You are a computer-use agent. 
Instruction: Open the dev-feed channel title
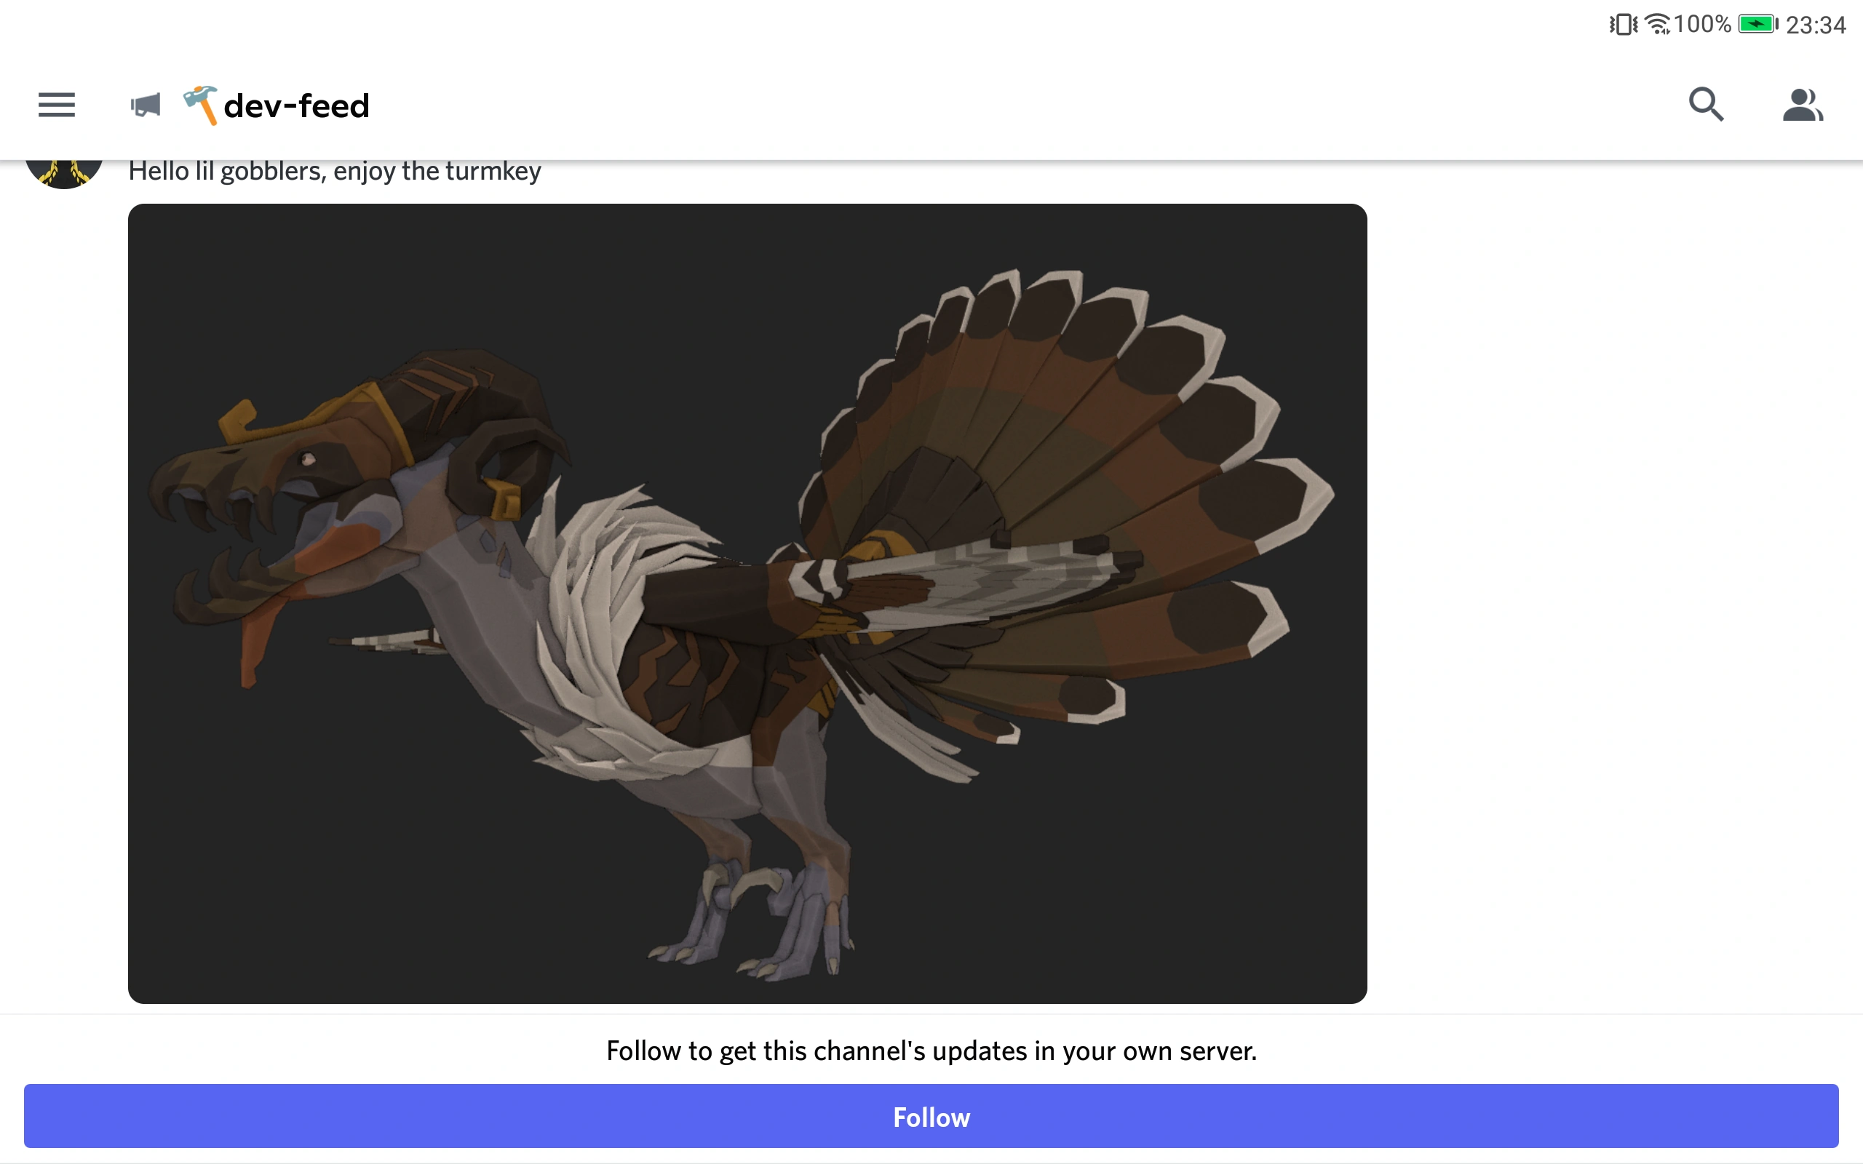(296, 105)
